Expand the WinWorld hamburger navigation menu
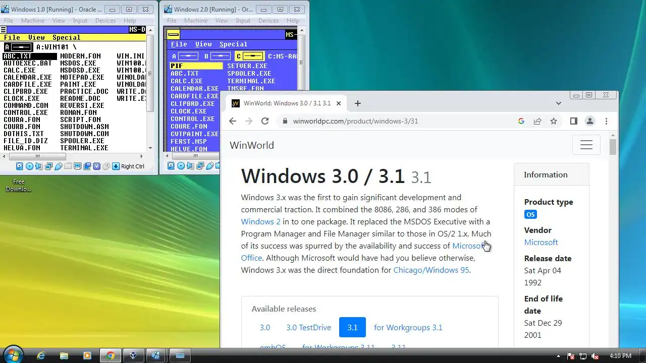This screenshot has height=363, width=646. 586,145
